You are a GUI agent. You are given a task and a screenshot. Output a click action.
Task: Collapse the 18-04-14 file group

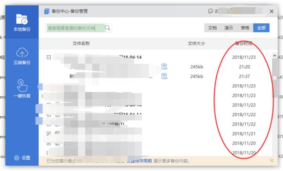(x=48, y=57)
